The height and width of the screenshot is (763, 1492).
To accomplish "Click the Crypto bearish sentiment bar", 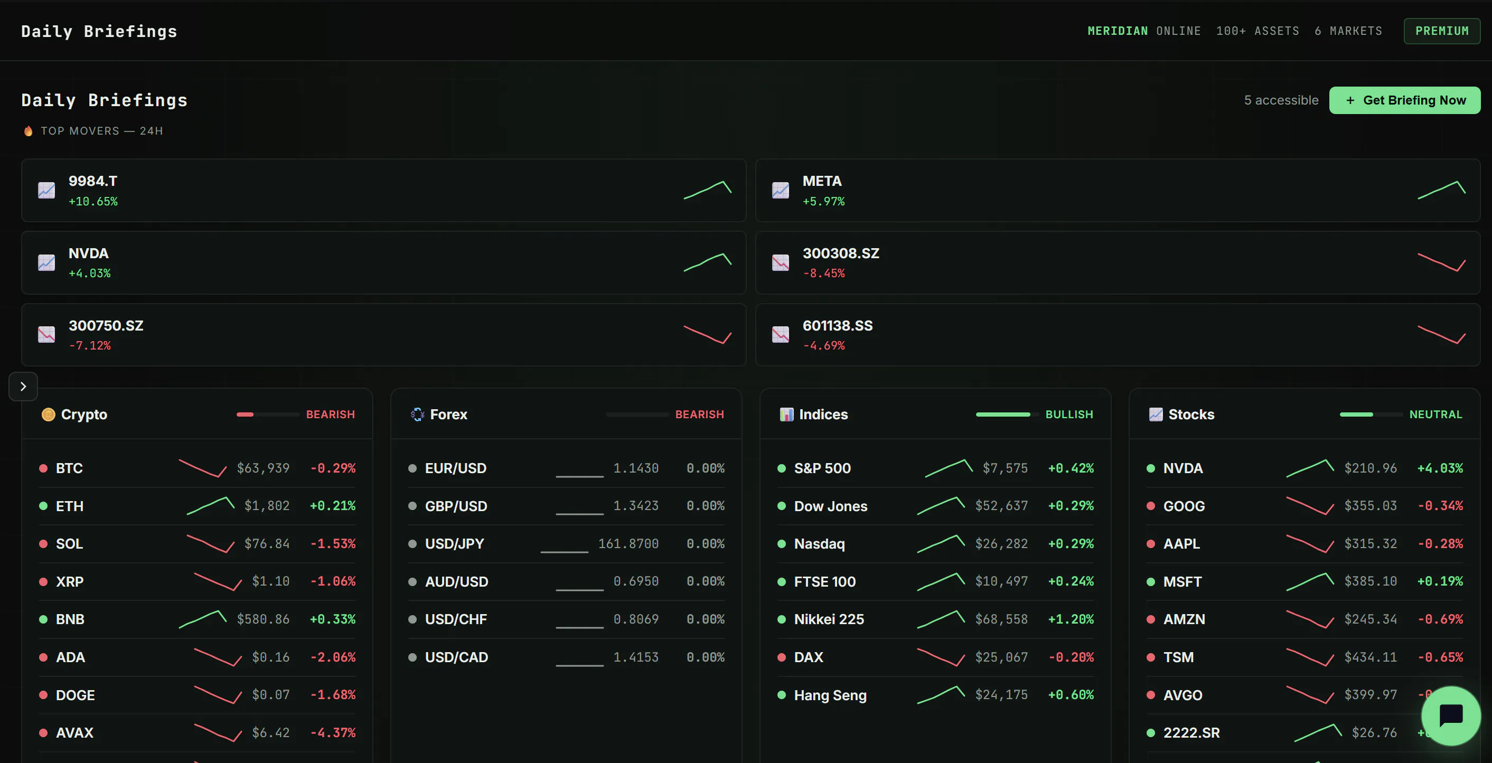I will (268, 415).
